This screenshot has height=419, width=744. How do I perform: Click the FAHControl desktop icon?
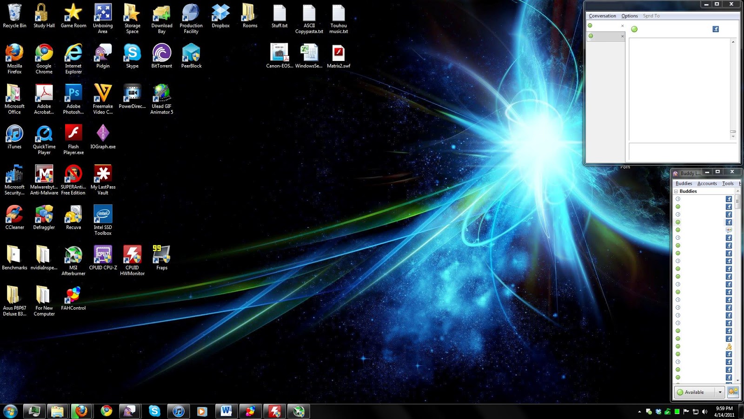[x=73, y=298]
